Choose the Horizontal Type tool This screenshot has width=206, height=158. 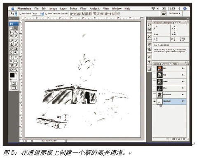pos(16,57)
